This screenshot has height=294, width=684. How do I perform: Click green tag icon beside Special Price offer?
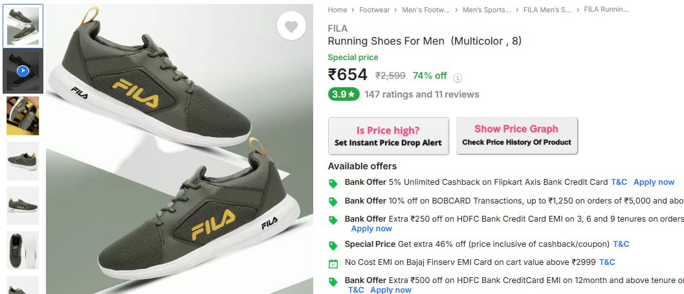click(x=333, y=245)
